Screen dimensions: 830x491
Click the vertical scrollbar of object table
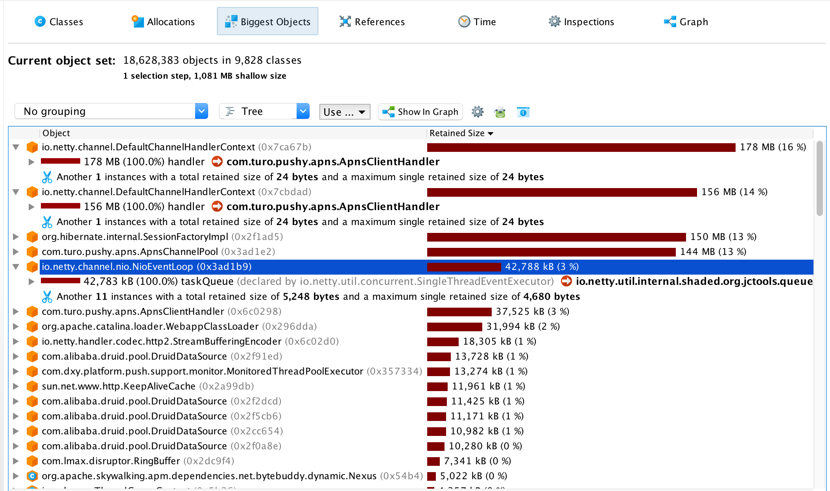(x=819, y=179)
